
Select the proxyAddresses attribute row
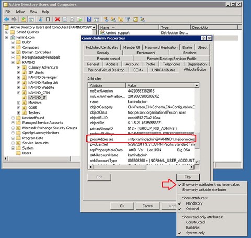(142, 139)
